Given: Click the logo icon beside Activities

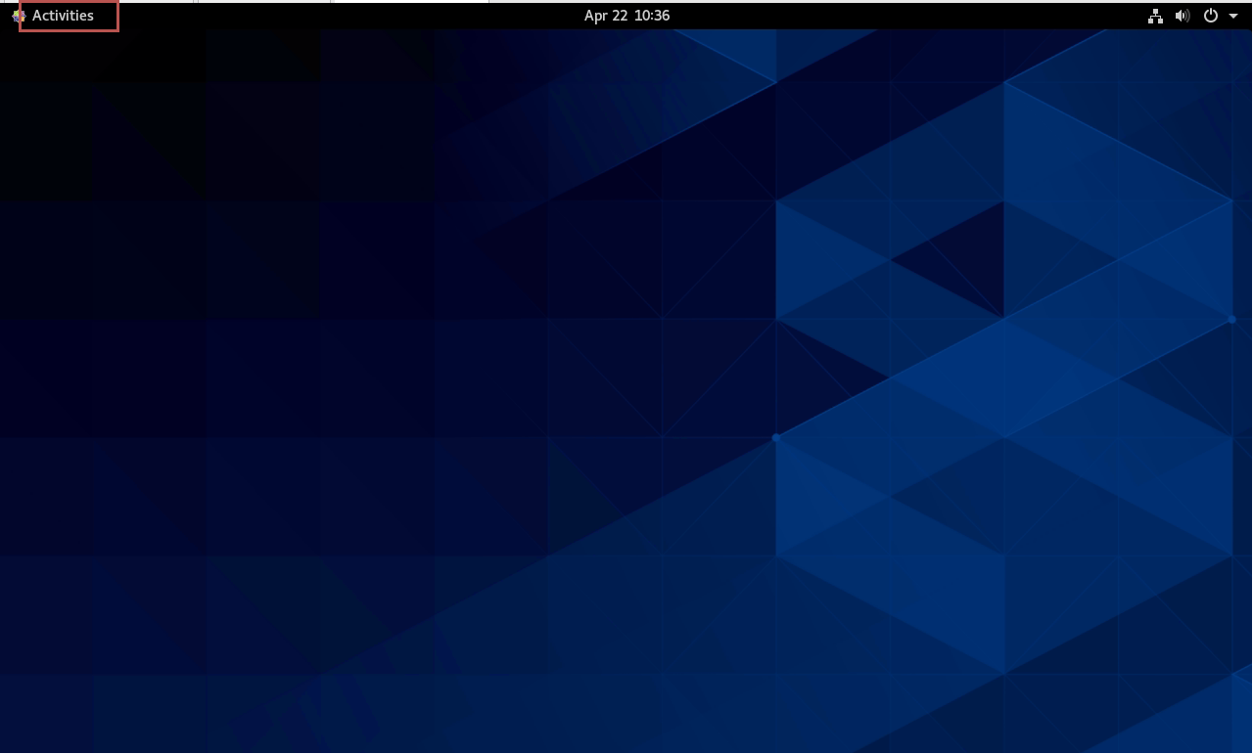Looking at the screenshot, I should [x=19, y=16].
